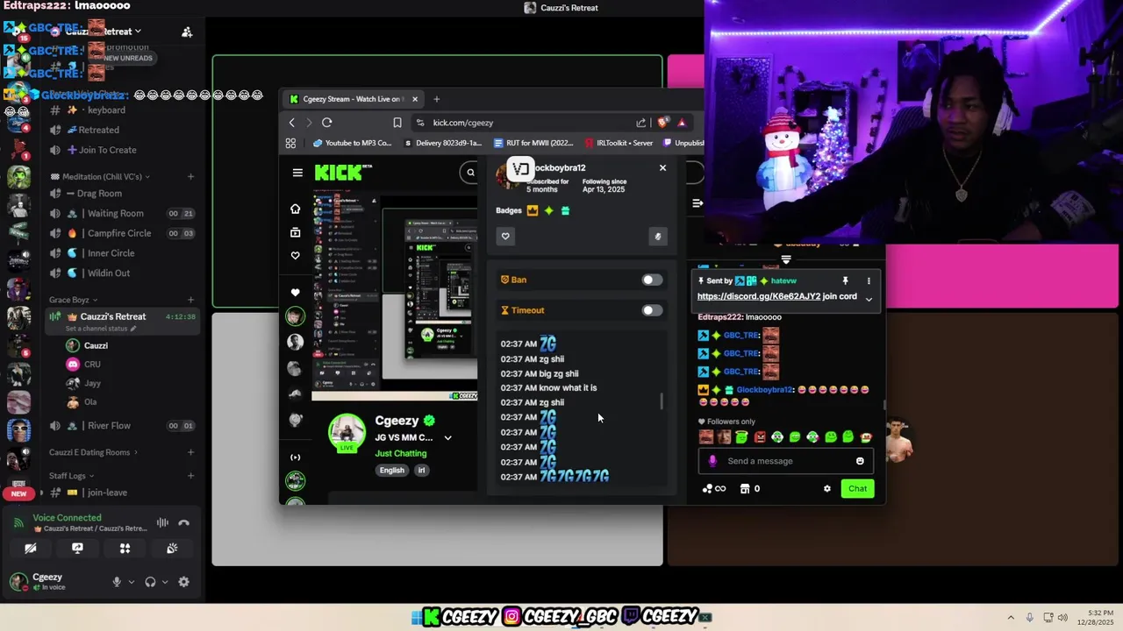Screen dimensions: 1123x631
Task: Open Delivery 8023d9 bookmark
Action: pos(444,143)
